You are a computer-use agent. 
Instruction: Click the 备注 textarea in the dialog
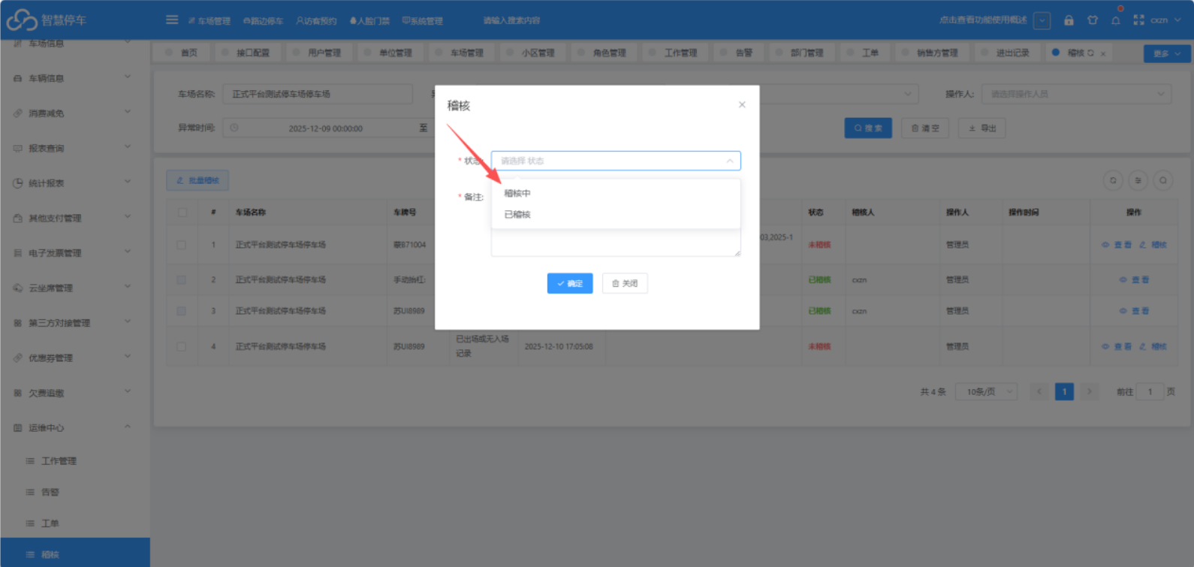click(616, 242)
